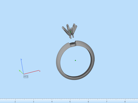This screenshot has width=138, height=103.
Task: Select the green point on prong head
Action: point(70,32)
